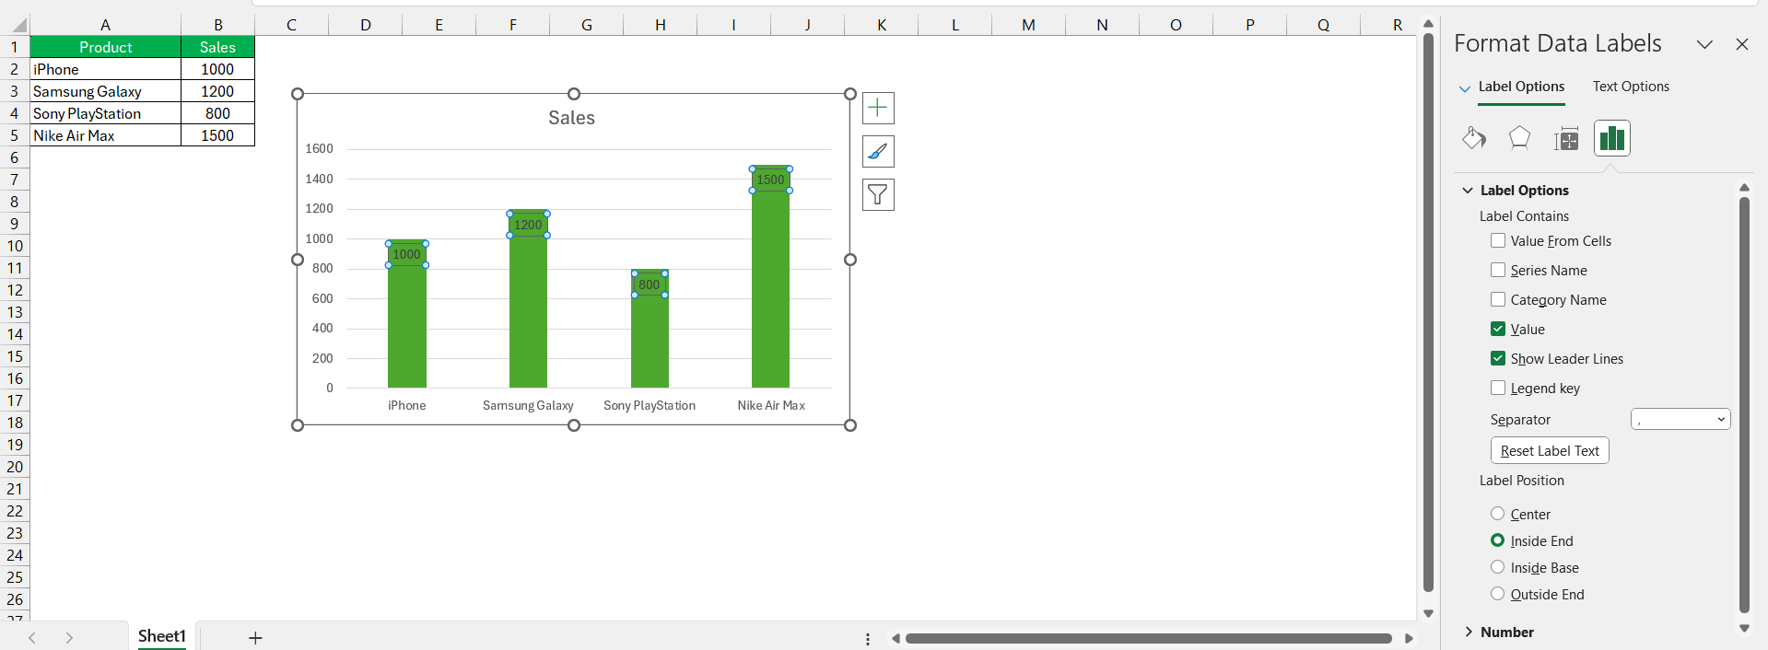Select the Inside End label position
1768x650 pixels.
point(1498,540)
